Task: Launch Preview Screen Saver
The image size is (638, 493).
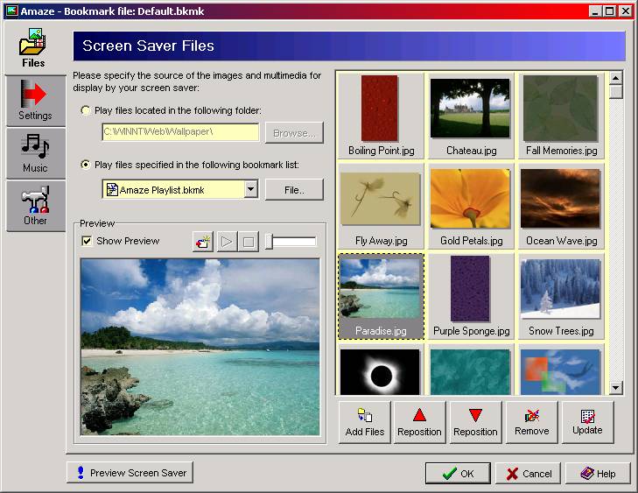Action: pyautogui.click(x=130, y=473)
